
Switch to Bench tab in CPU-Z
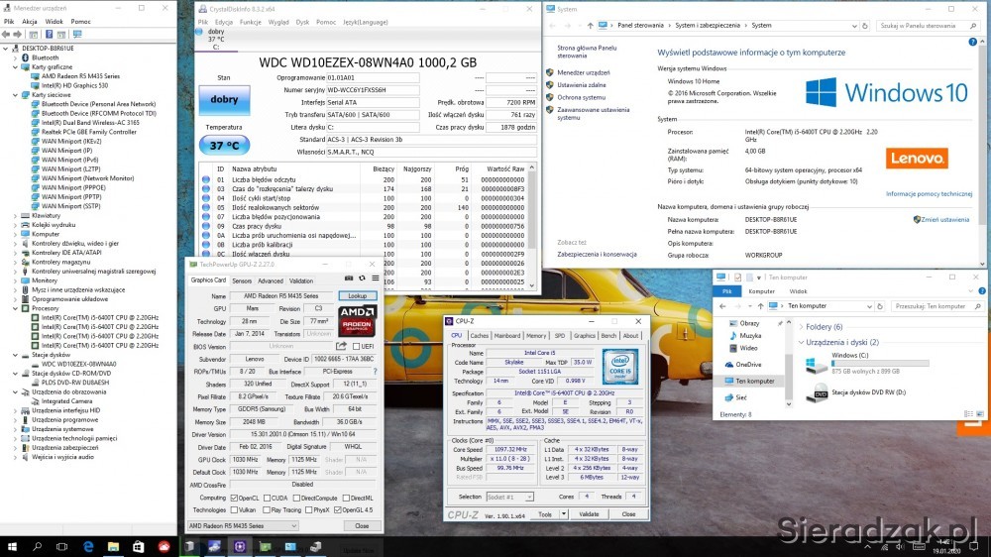pos(608,336)
